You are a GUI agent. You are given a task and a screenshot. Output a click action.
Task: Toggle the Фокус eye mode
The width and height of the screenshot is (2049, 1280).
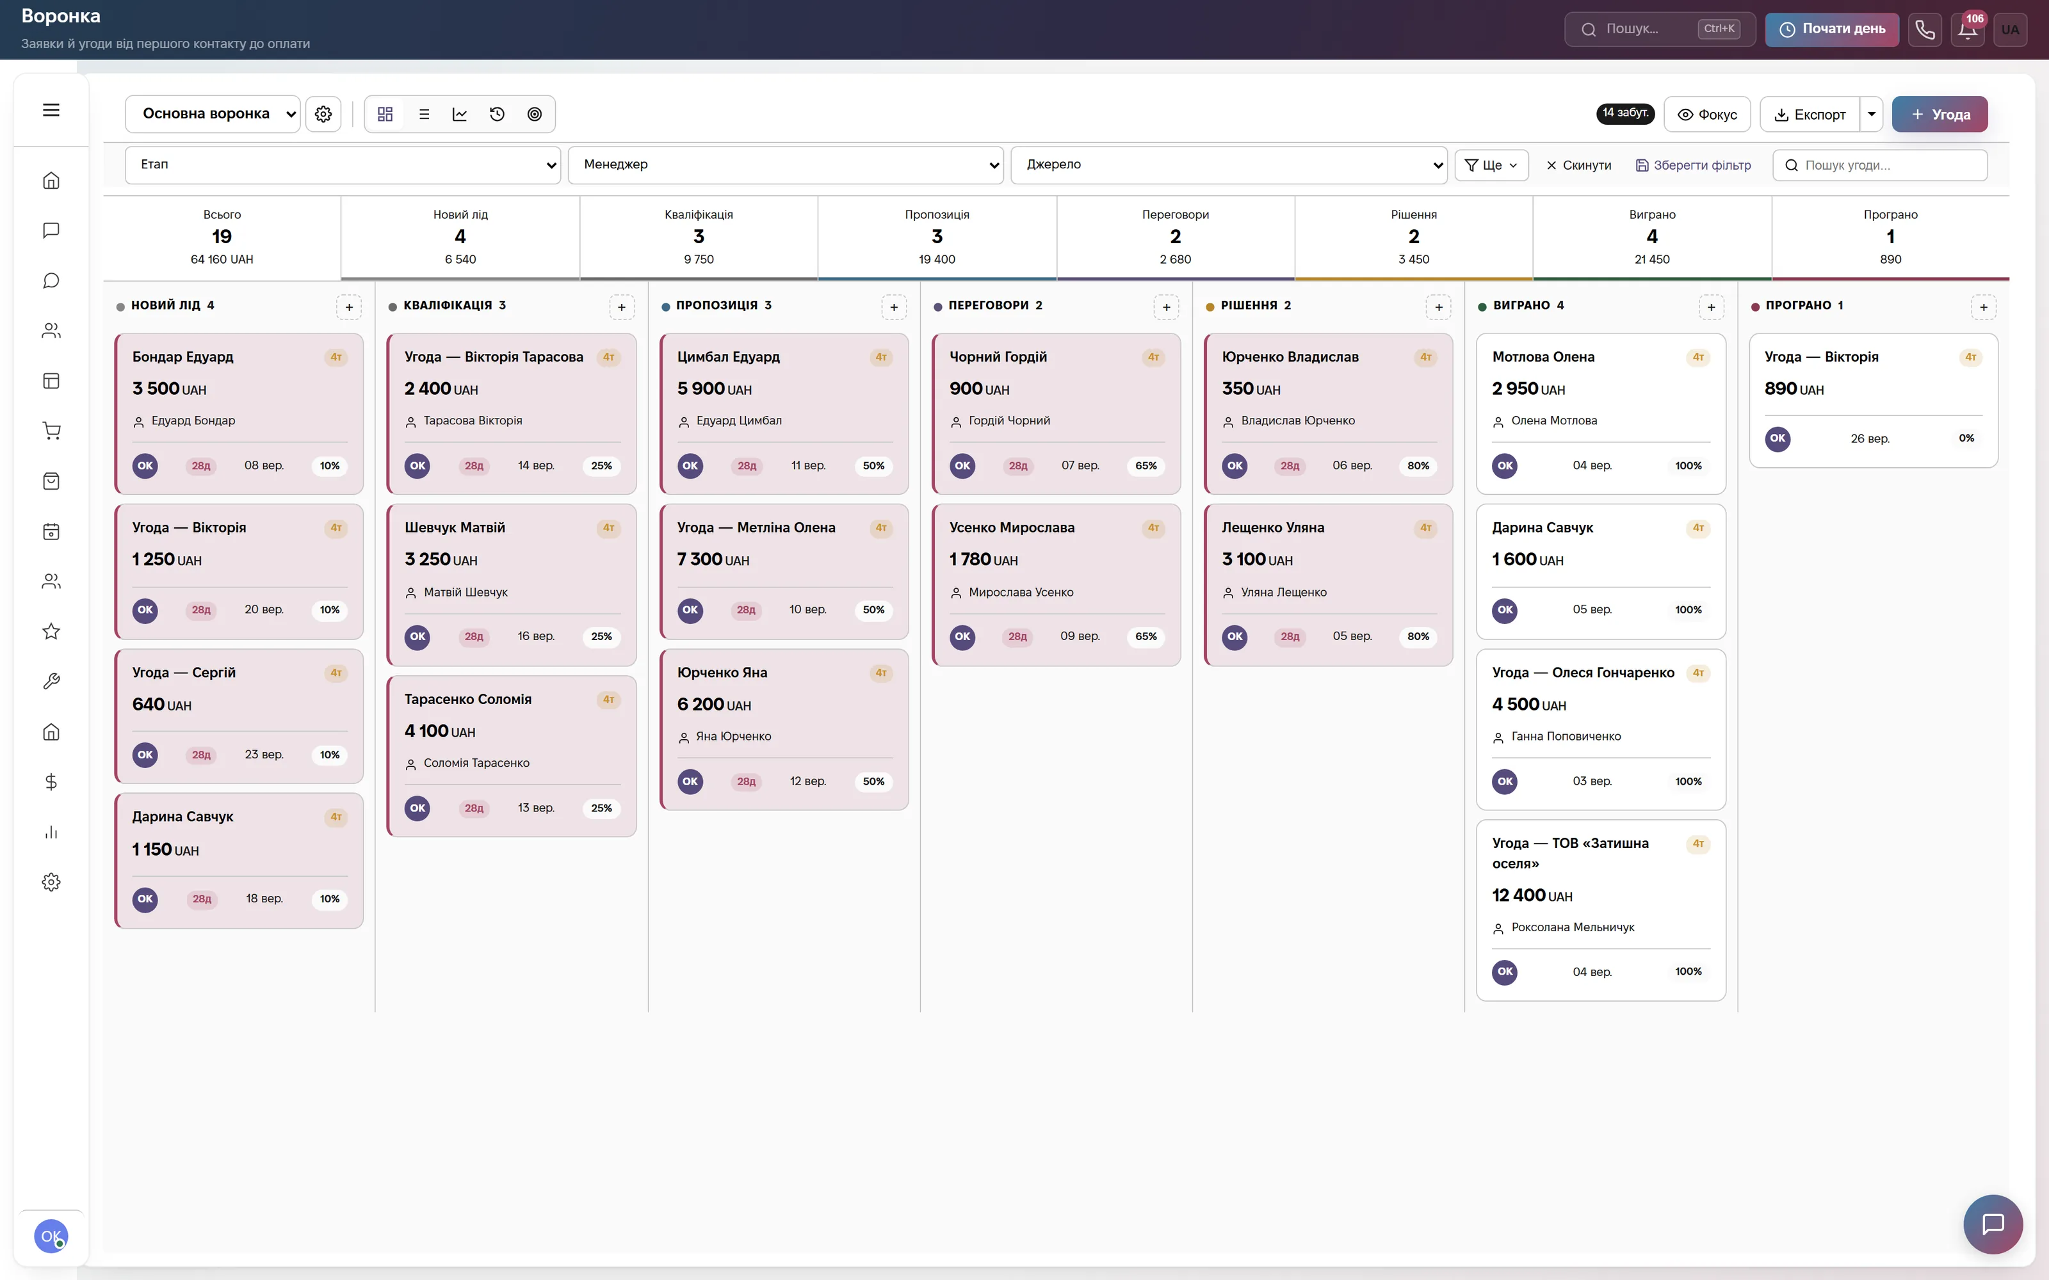1707,115
